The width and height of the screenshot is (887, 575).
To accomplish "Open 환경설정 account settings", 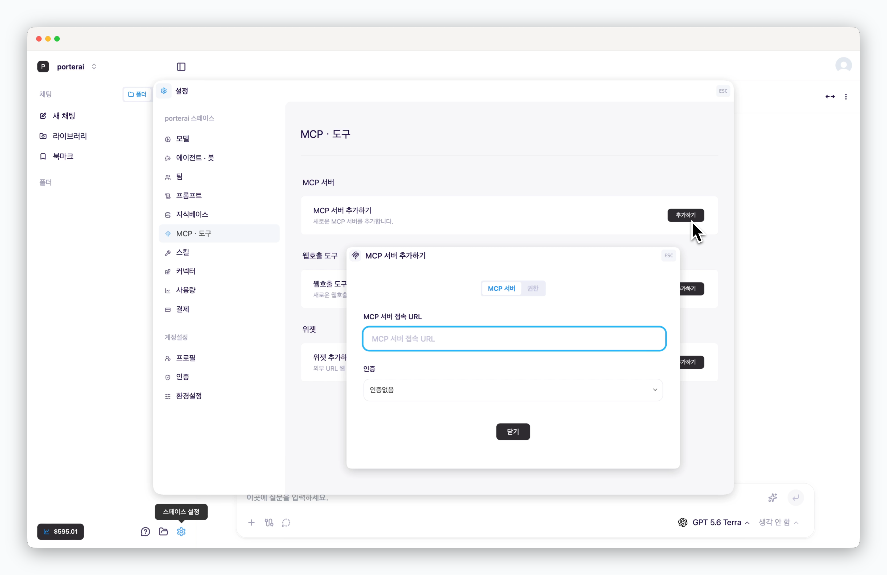I will pyautogui.click(x=219, y=396).
